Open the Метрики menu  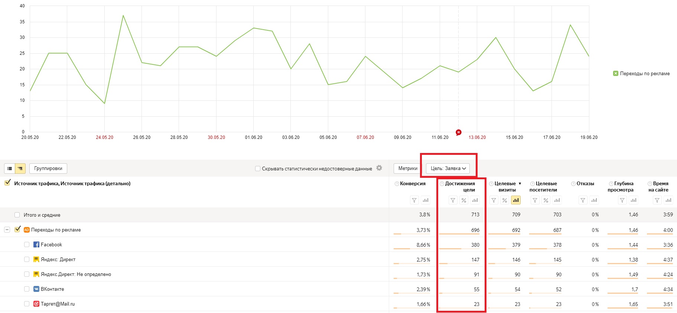408,169
